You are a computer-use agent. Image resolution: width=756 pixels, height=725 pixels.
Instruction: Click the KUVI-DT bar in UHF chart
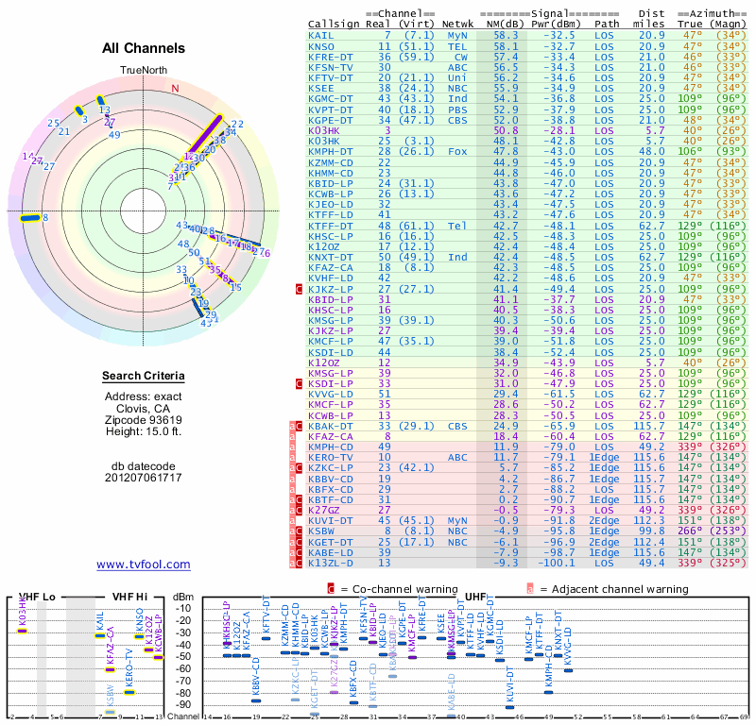[509, 707]
